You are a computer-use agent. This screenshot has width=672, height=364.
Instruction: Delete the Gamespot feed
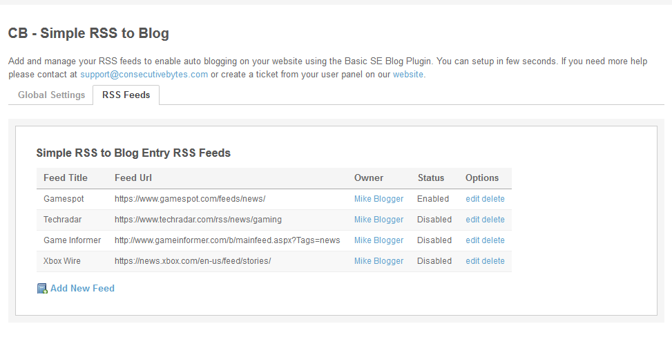click(493, 199)
